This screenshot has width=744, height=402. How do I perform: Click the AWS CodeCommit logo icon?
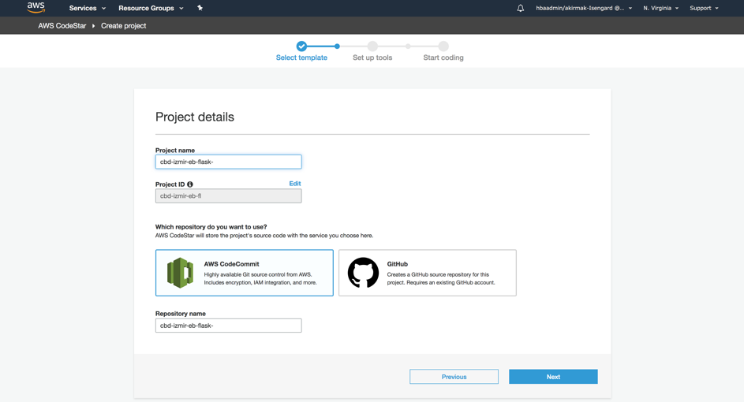click(181, 273)
